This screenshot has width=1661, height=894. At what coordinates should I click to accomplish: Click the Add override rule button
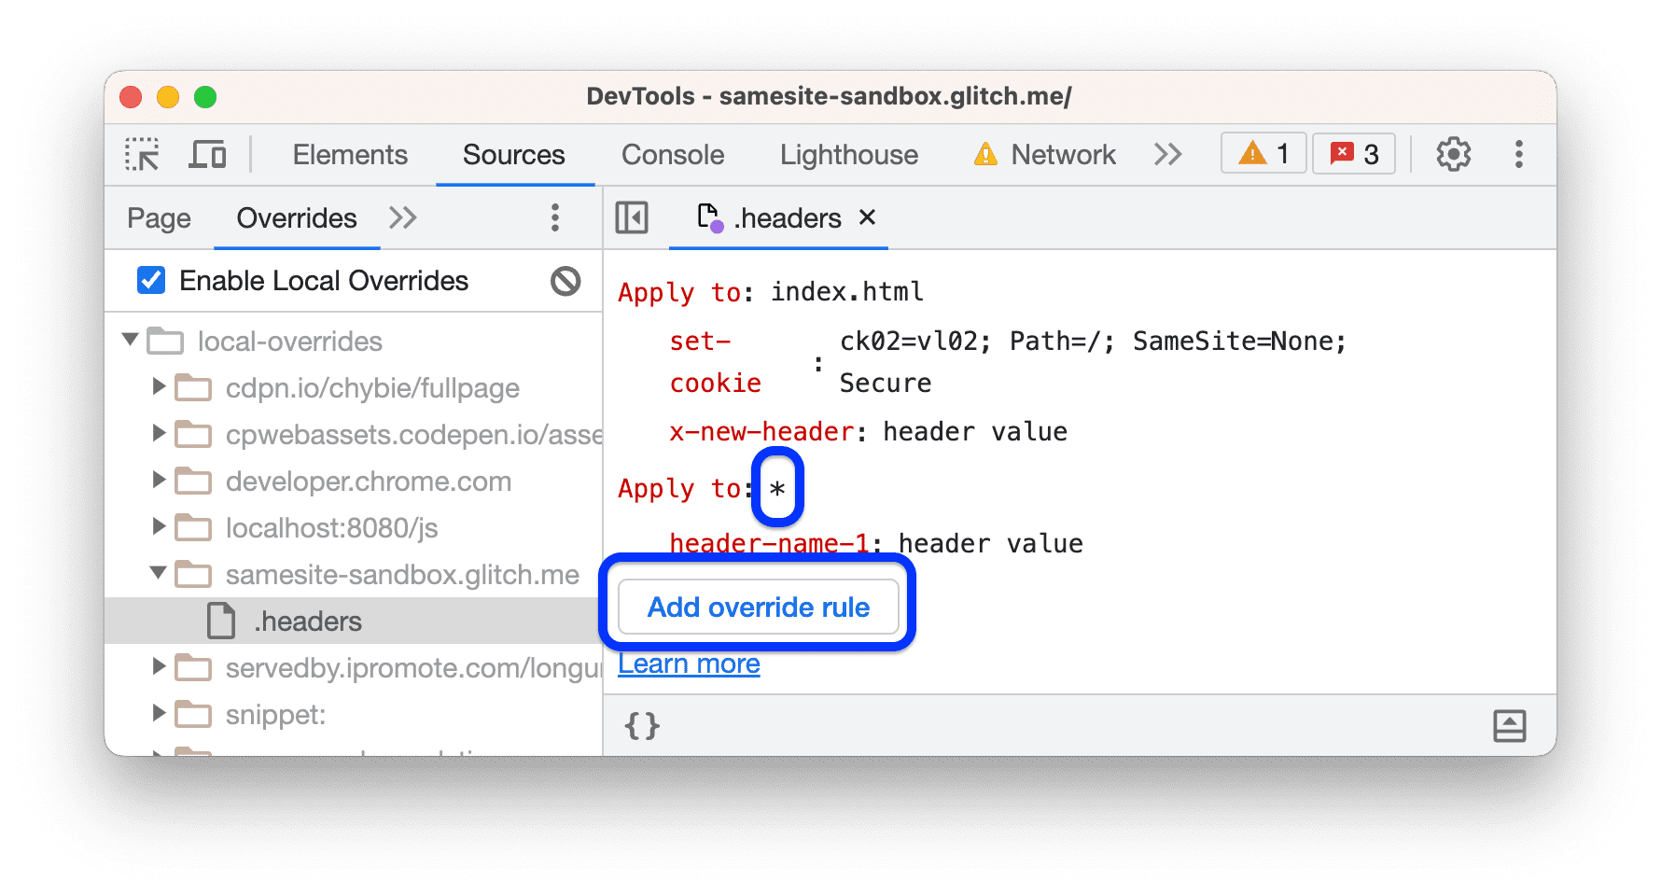pos(758,607)
